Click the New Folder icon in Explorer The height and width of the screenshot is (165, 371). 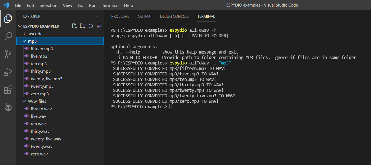[x=82, y=26]
